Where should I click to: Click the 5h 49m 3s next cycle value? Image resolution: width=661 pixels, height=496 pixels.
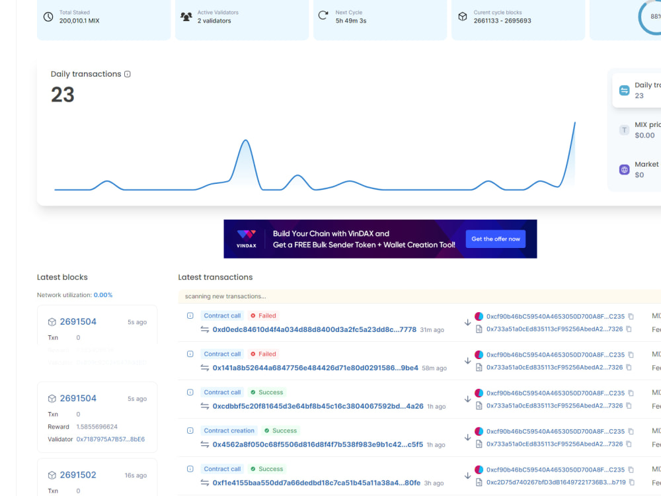(x=351, y=21)
